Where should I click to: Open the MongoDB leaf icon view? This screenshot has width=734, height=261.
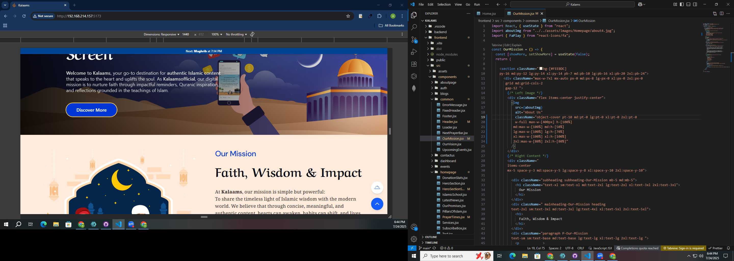click(414, 88)
